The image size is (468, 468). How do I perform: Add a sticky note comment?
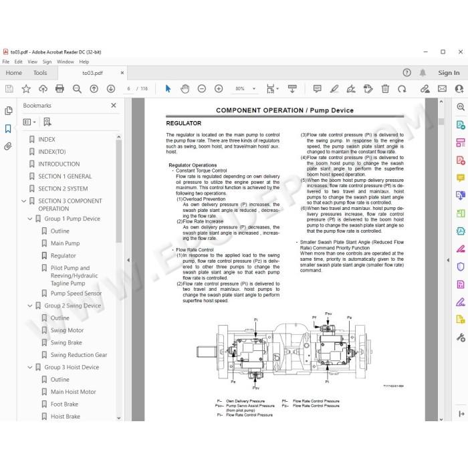(318, 89)
